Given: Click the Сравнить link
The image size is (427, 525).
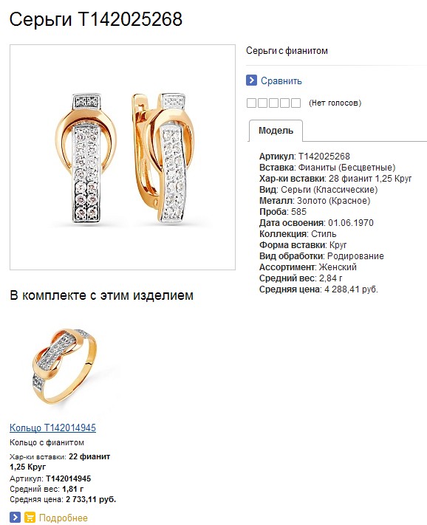Looking at the screenshot, I should (281, 80).
